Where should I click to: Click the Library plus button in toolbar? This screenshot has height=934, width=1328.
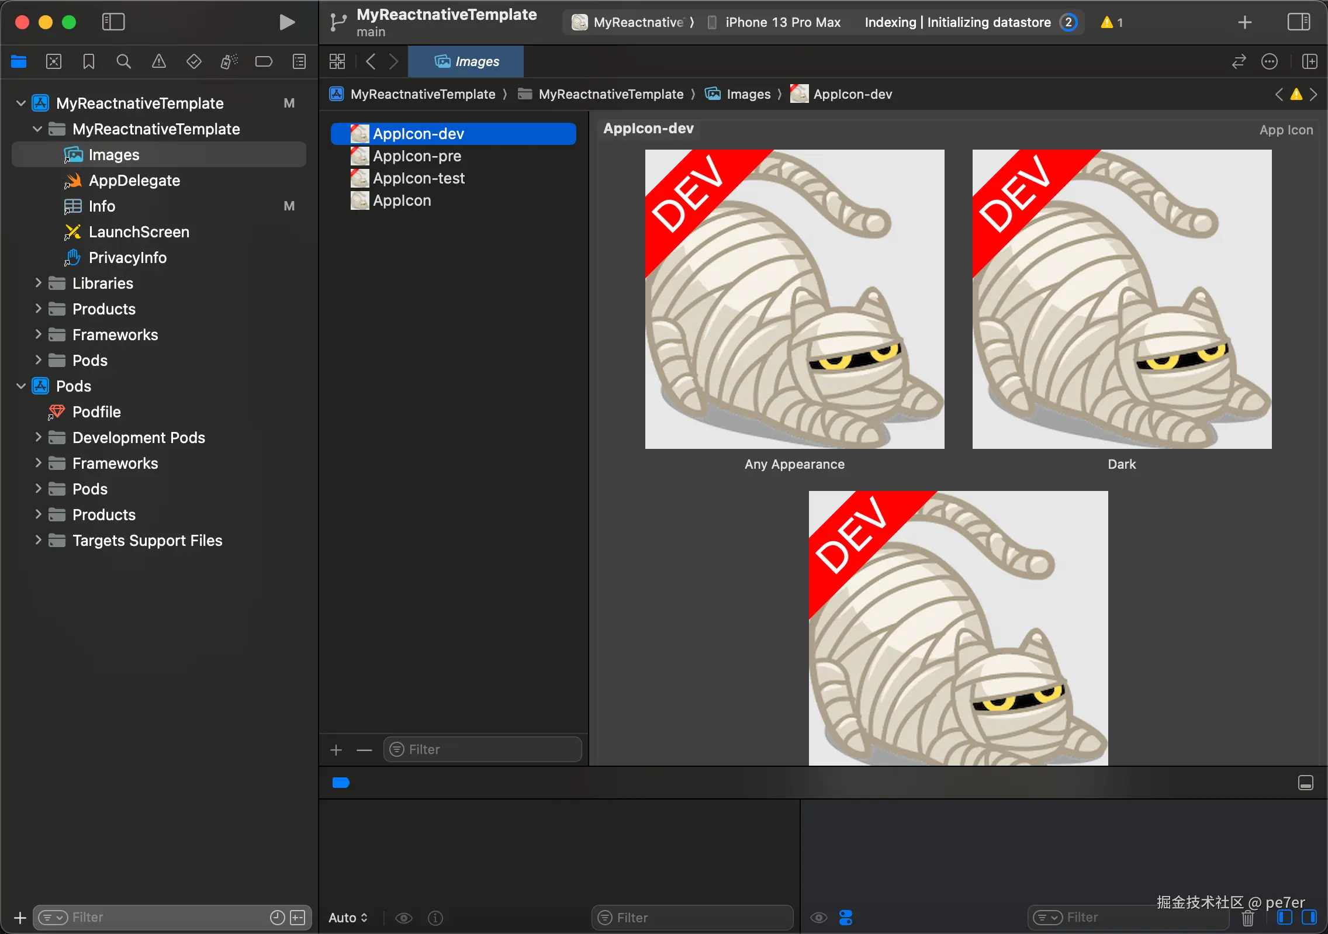[1244, 22]
